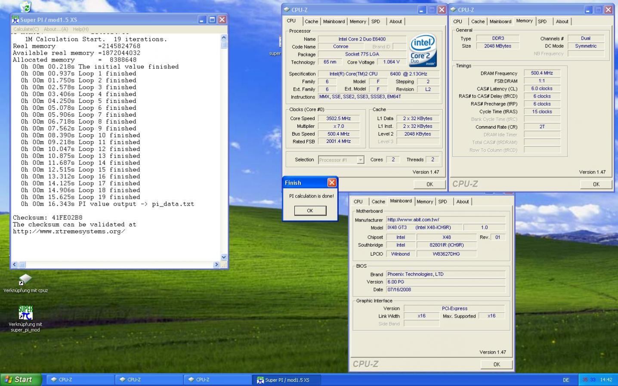Image resolution: width=618 pixels, height=386 pixels.
Task: Click the Super PI title bar icon
Action: pos(15,19)
